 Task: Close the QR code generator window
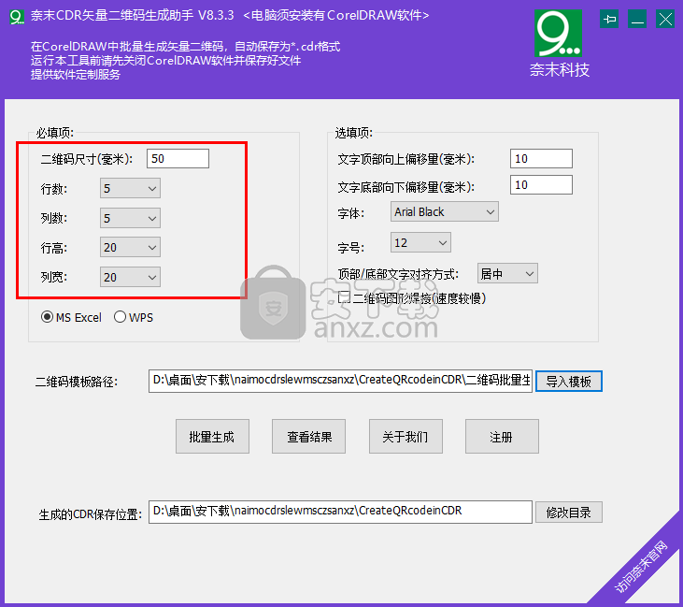point(665,20)
